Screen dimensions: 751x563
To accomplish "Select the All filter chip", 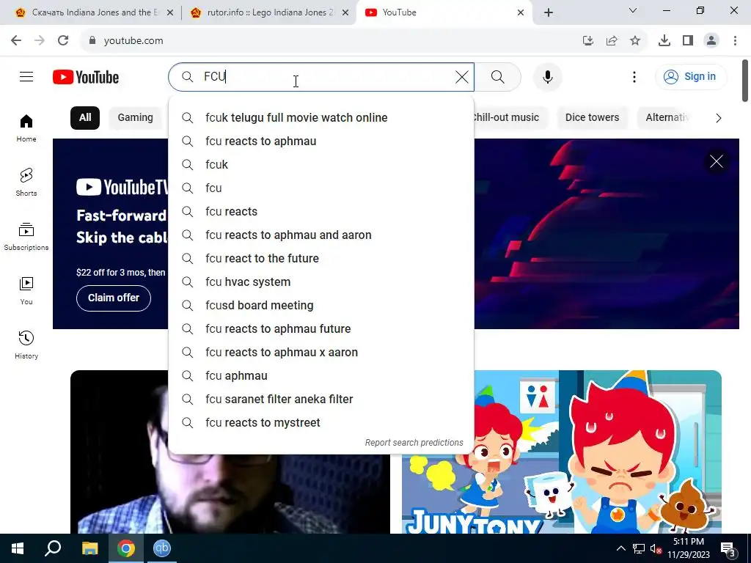I will (85, 118).
